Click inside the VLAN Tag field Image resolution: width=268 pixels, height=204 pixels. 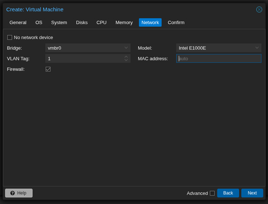click(84, 58)
